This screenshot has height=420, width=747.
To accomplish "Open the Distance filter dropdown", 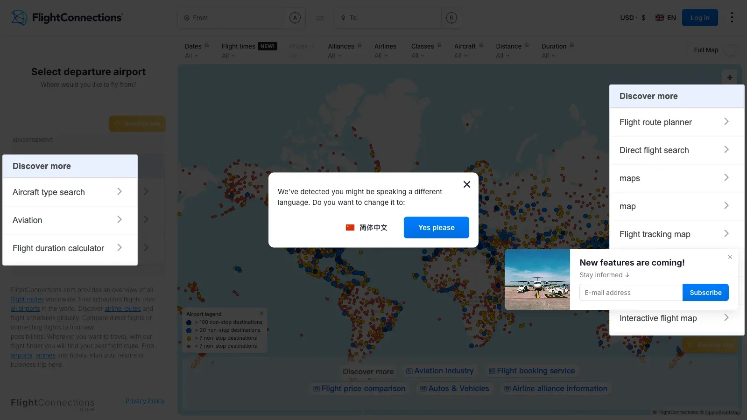I will pos(503,56).
